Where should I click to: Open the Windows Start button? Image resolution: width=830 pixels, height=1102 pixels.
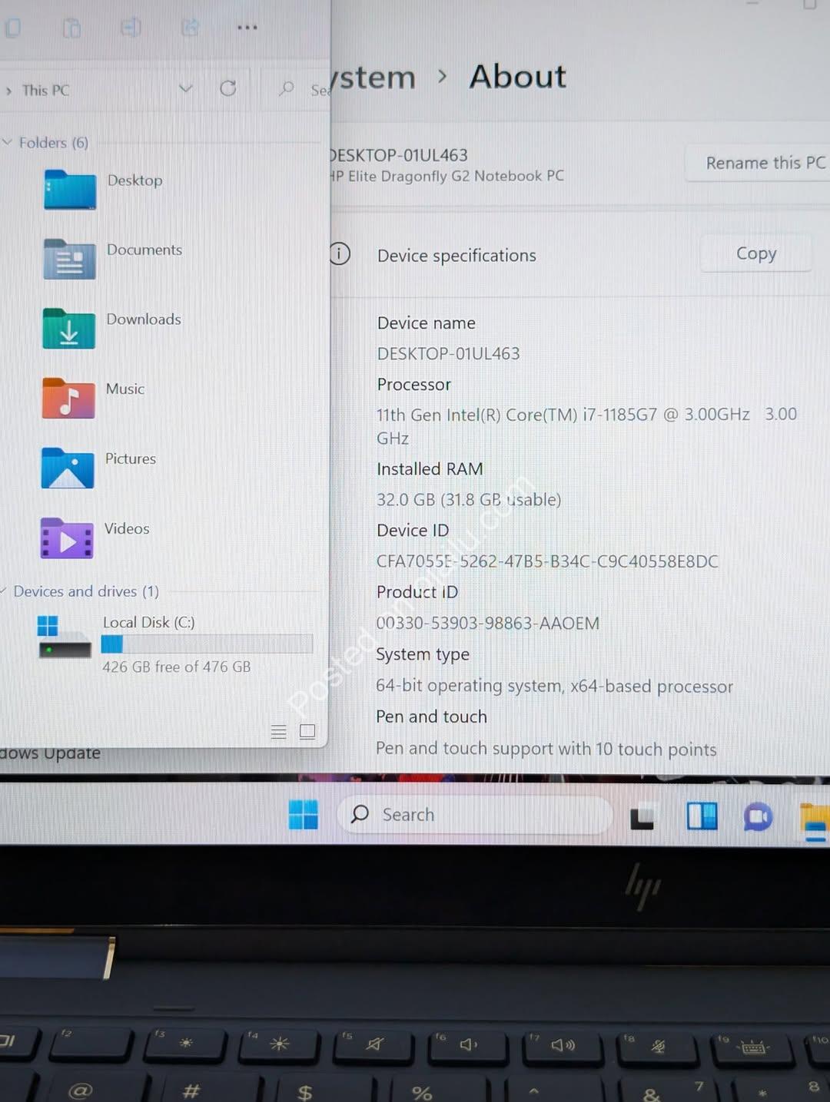pyautogui.click(x=303, y=815)
